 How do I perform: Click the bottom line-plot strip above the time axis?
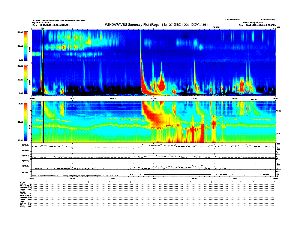[x=154, y=173]
